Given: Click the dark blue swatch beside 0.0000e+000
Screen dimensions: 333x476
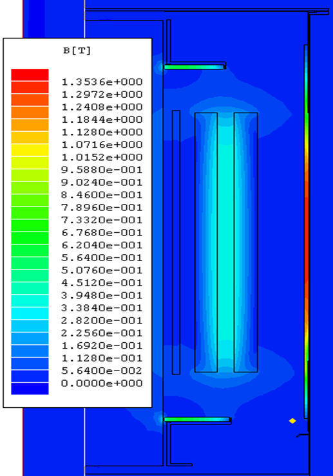Looking at the screenshot, I should 30,389.
